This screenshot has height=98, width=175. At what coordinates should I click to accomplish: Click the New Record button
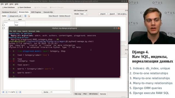(x=53, y=16)
